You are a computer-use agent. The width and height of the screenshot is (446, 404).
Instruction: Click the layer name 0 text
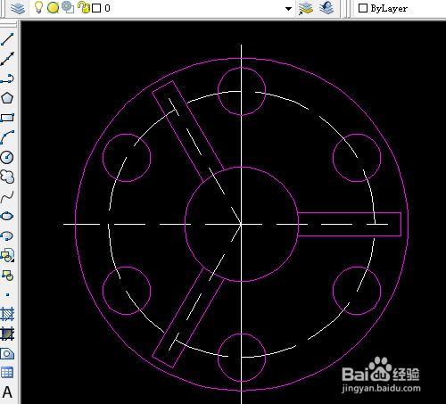tap(107, 8)
